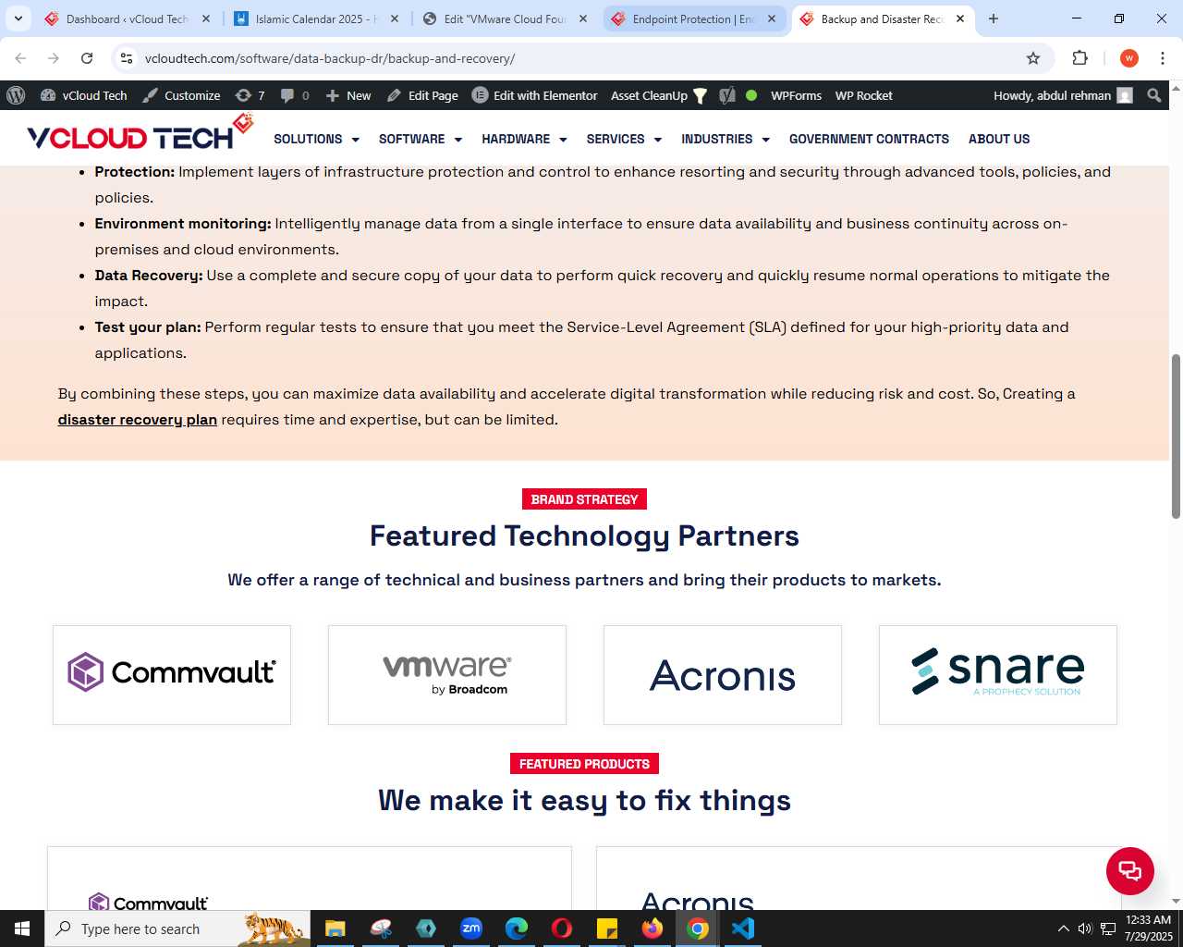Click Customize in the admin bar
This screenshot has width=1183, height=947.
(x=181, y=95)
